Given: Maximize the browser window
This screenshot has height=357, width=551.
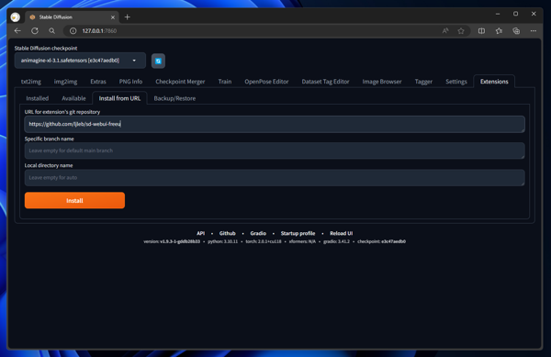Looking at the screenshot, I should click(515, 14).
